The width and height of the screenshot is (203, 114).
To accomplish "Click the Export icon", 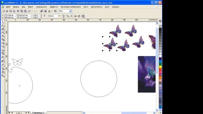I will pos(45,11).
